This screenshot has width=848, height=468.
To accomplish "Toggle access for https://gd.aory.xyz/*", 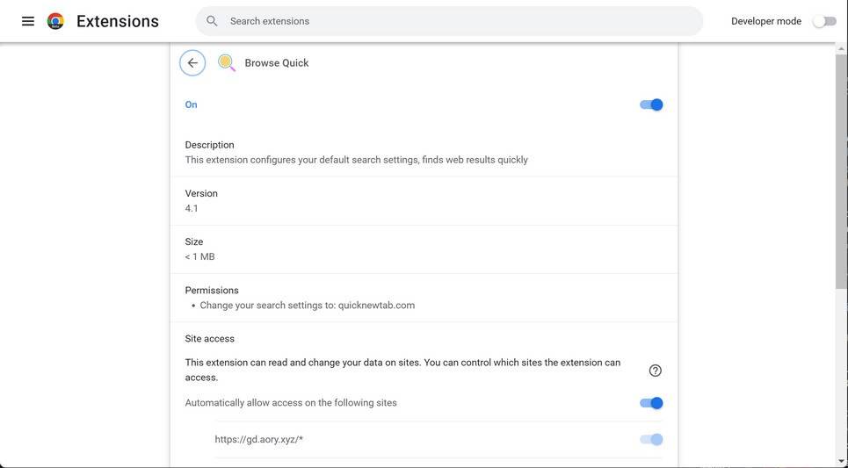I will (651, 439).
